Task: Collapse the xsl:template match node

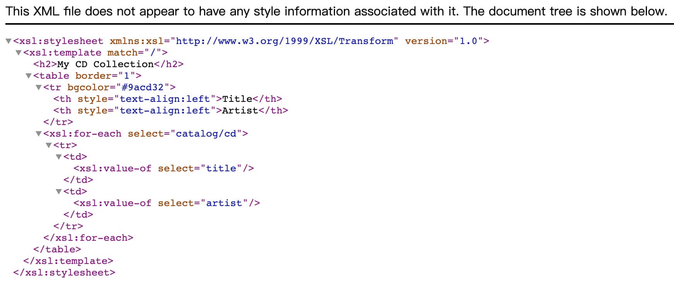Action: click(x=18, y=53)
